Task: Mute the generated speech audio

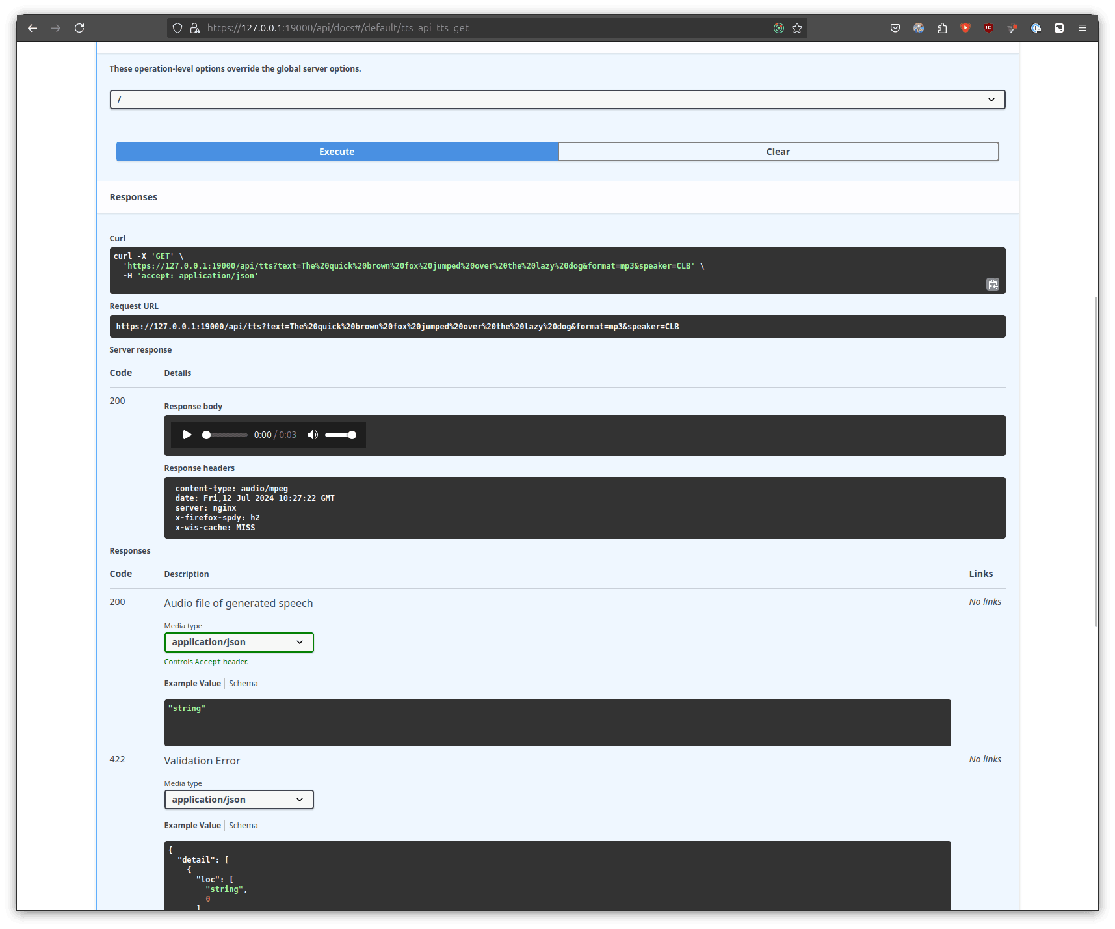Action: pos(312,435)
